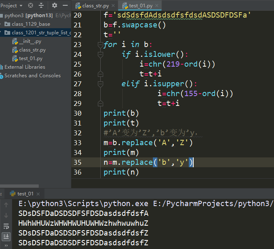This screenshot has width=274, height=249.
Task: Close the class_str.py editor tab
Action: click(113, 5)
